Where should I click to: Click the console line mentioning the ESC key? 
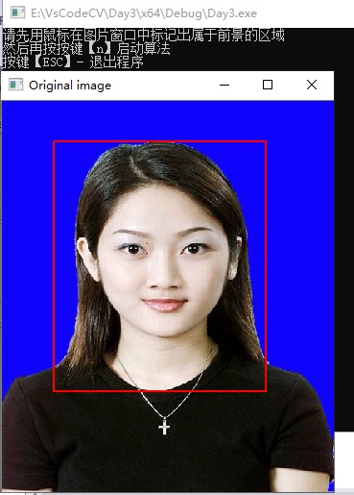click(73, 62)
